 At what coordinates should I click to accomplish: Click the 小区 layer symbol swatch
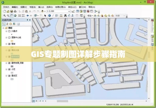[x=12, y=73]
